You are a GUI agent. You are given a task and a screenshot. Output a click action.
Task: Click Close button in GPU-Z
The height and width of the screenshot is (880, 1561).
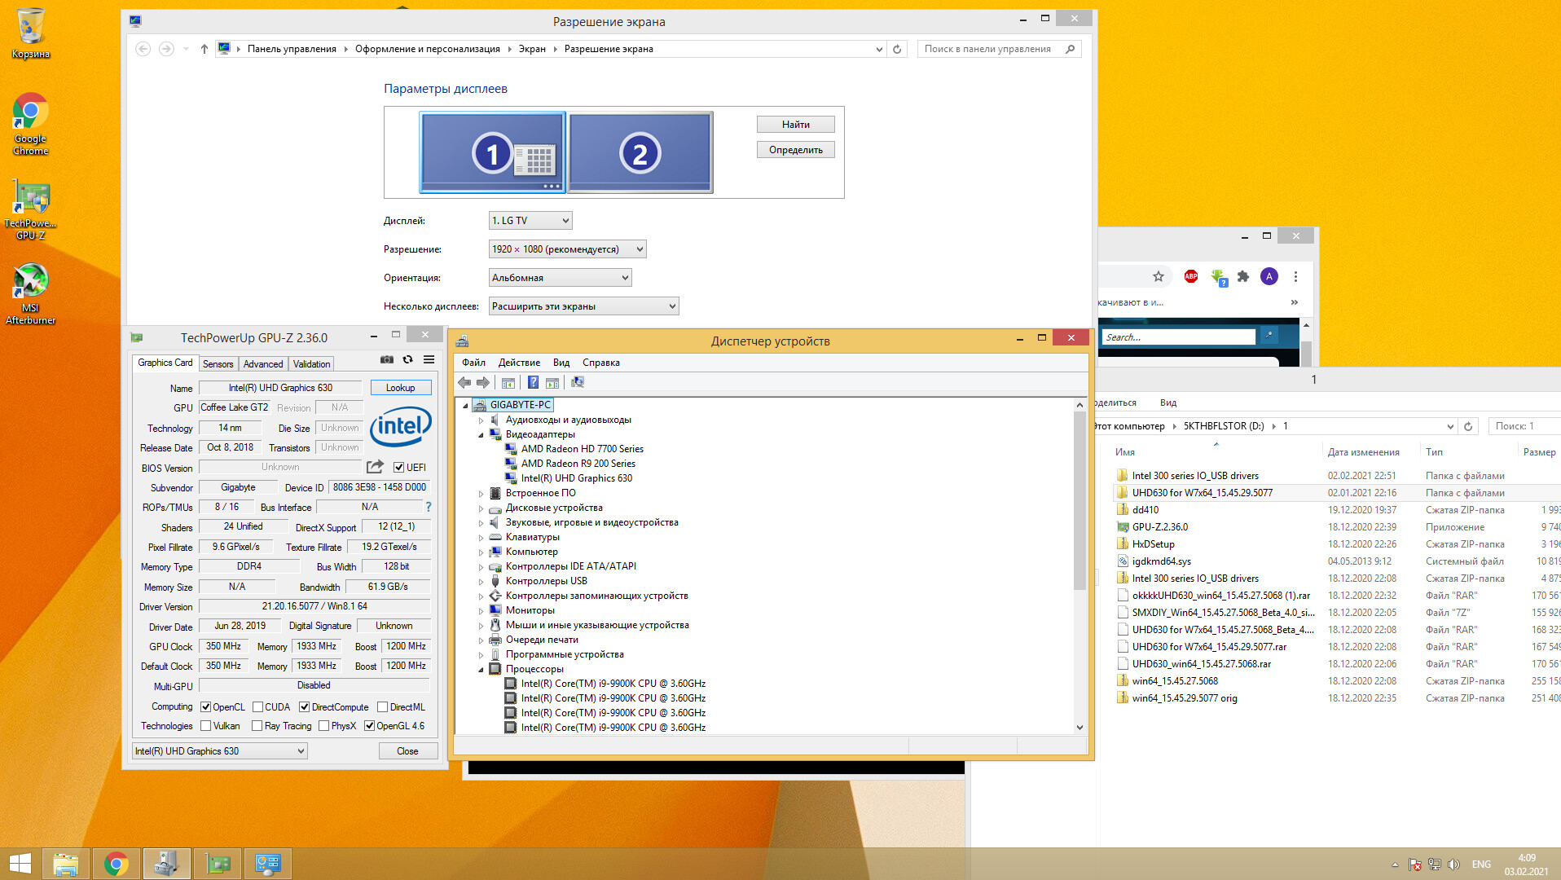[407, 751]
